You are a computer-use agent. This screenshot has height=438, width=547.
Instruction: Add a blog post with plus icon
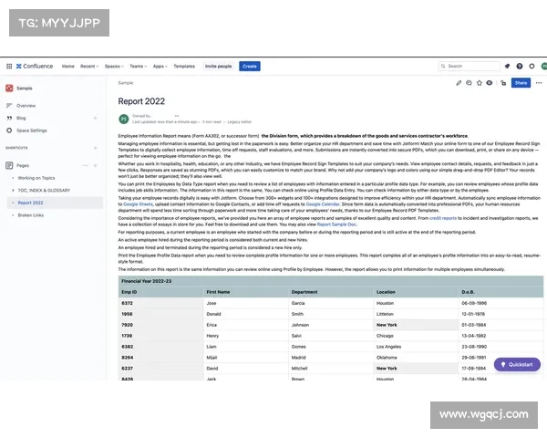click(x=95, y=118)
